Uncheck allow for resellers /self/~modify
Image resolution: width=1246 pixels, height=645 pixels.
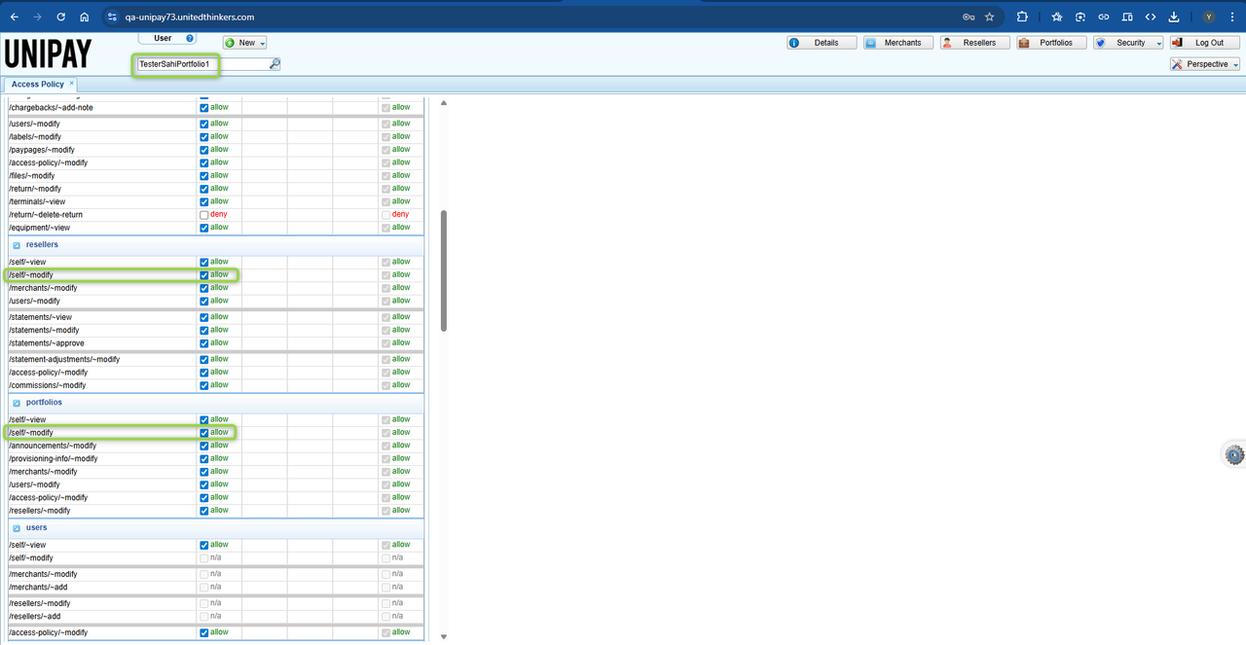[x=204, y=275]
